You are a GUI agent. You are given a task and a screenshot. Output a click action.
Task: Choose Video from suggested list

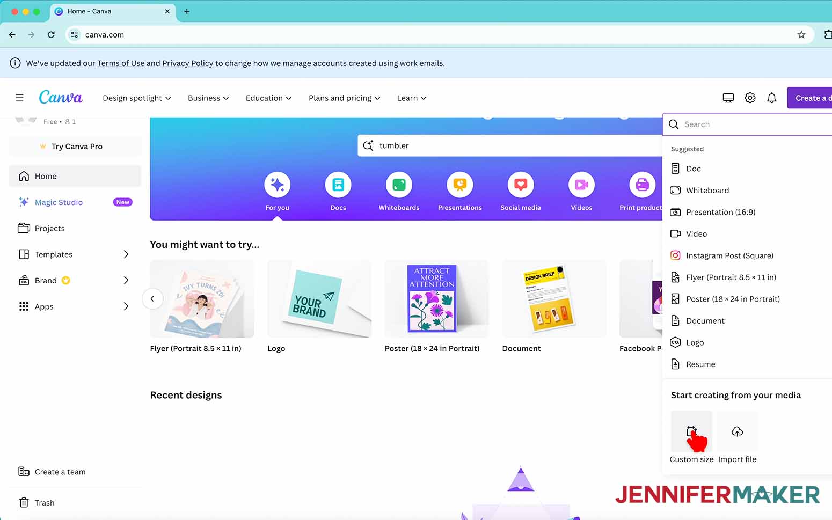(747, 233)
